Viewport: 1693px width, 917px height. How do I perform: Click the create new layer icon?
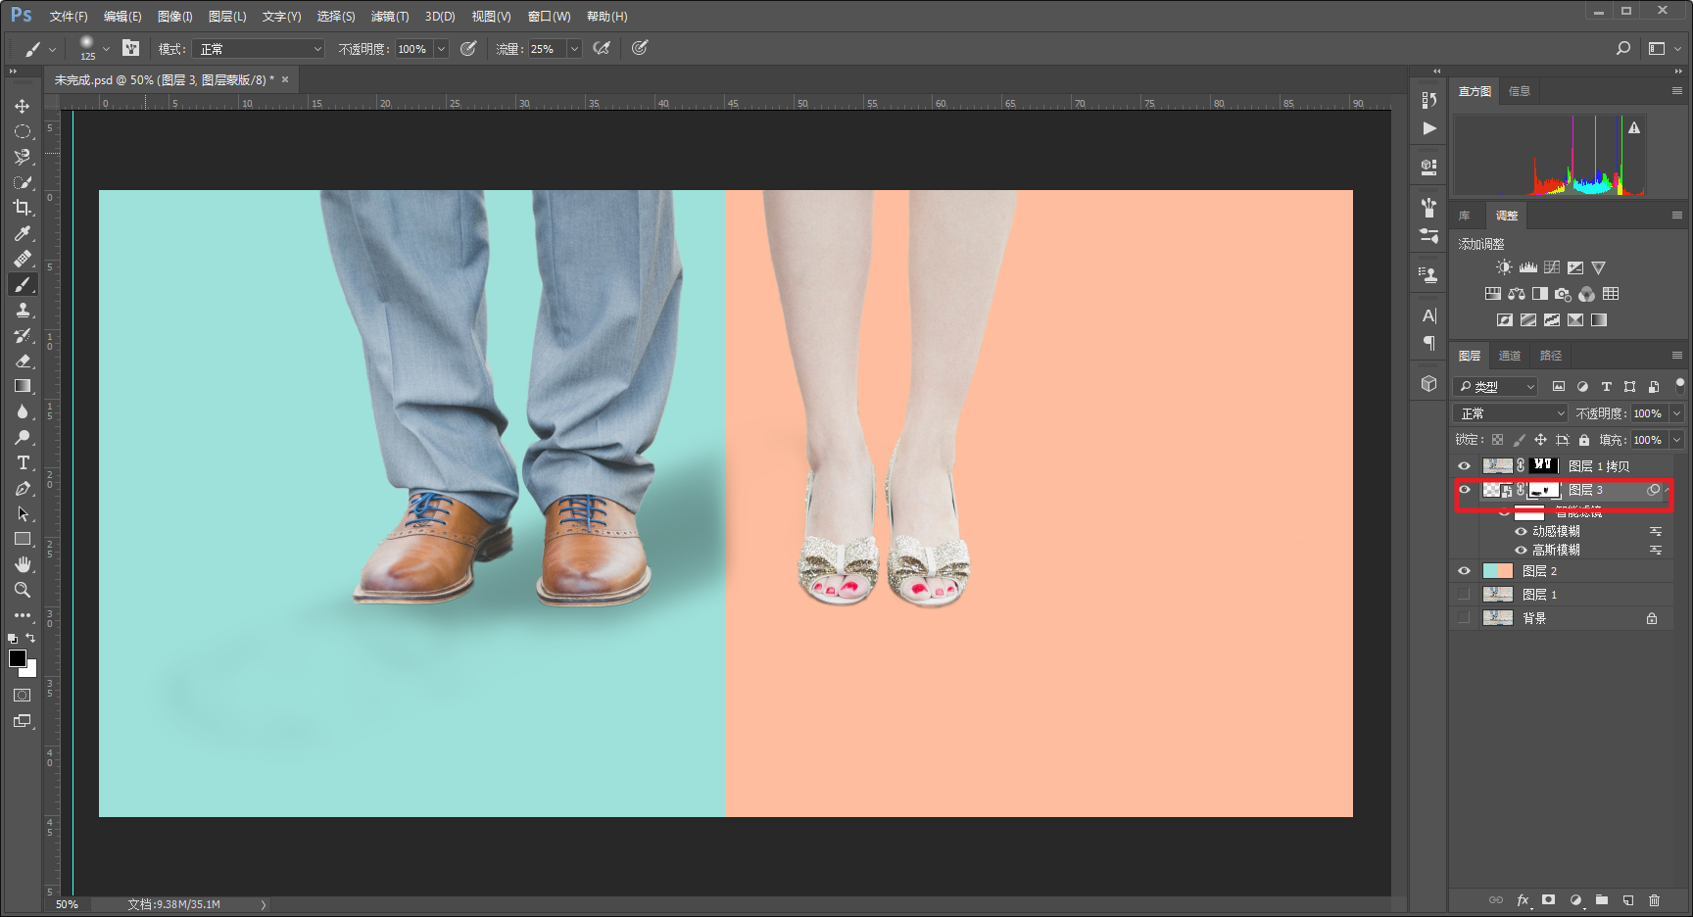[1627, 899]
